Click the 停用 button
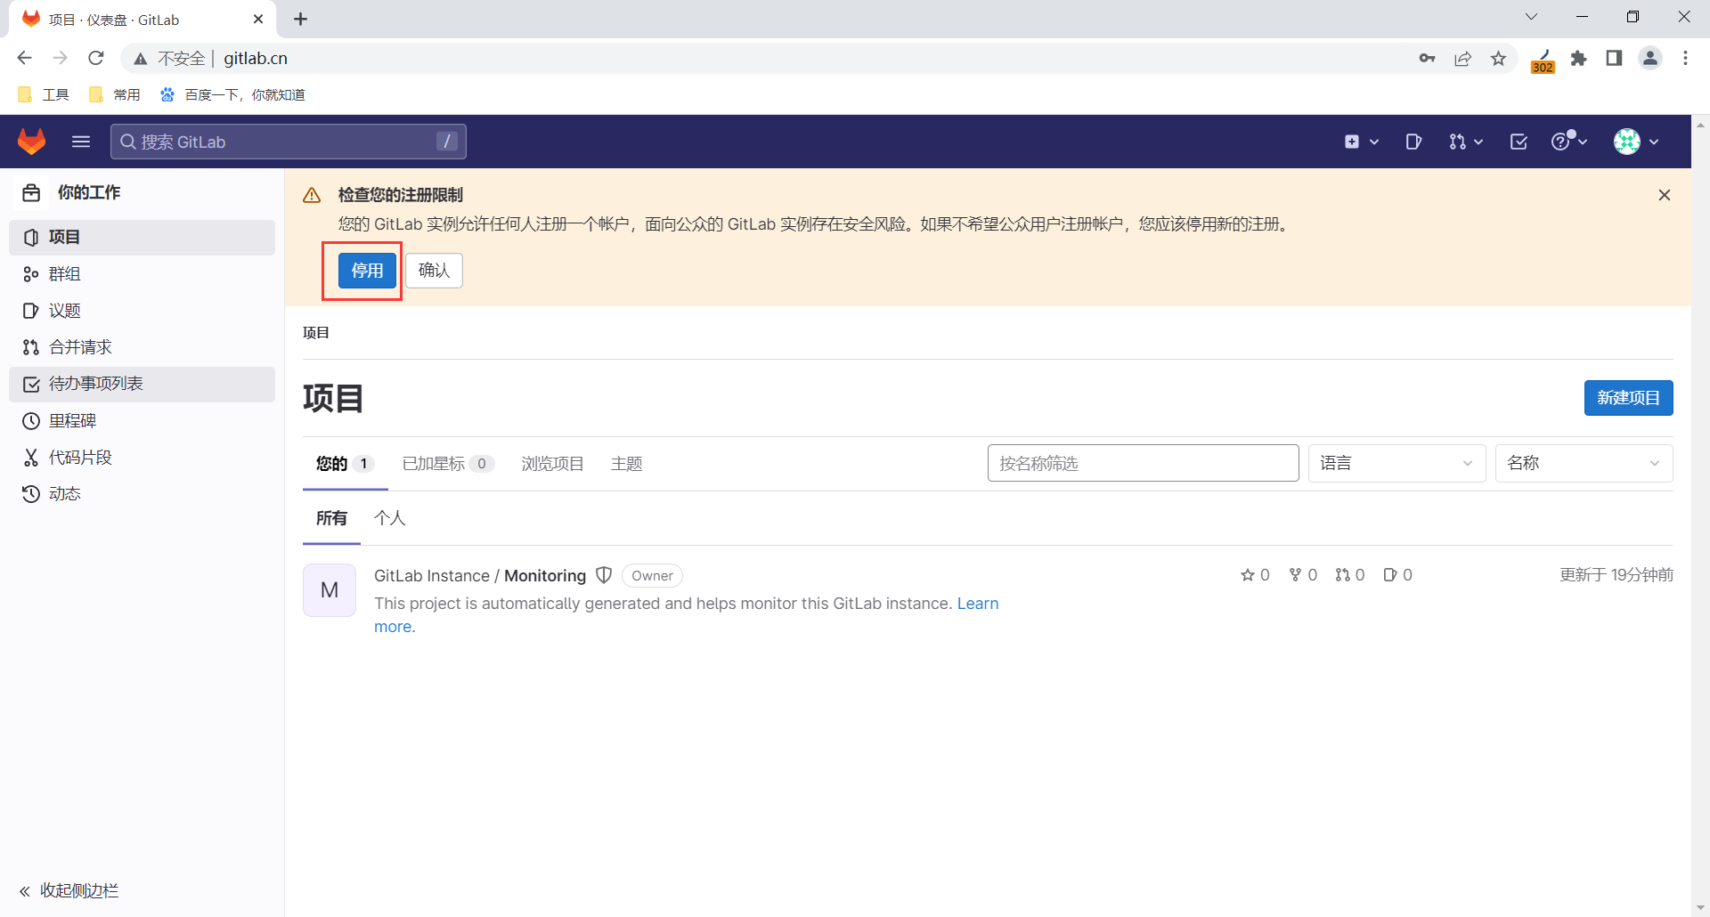 click(x=367, y=271)
